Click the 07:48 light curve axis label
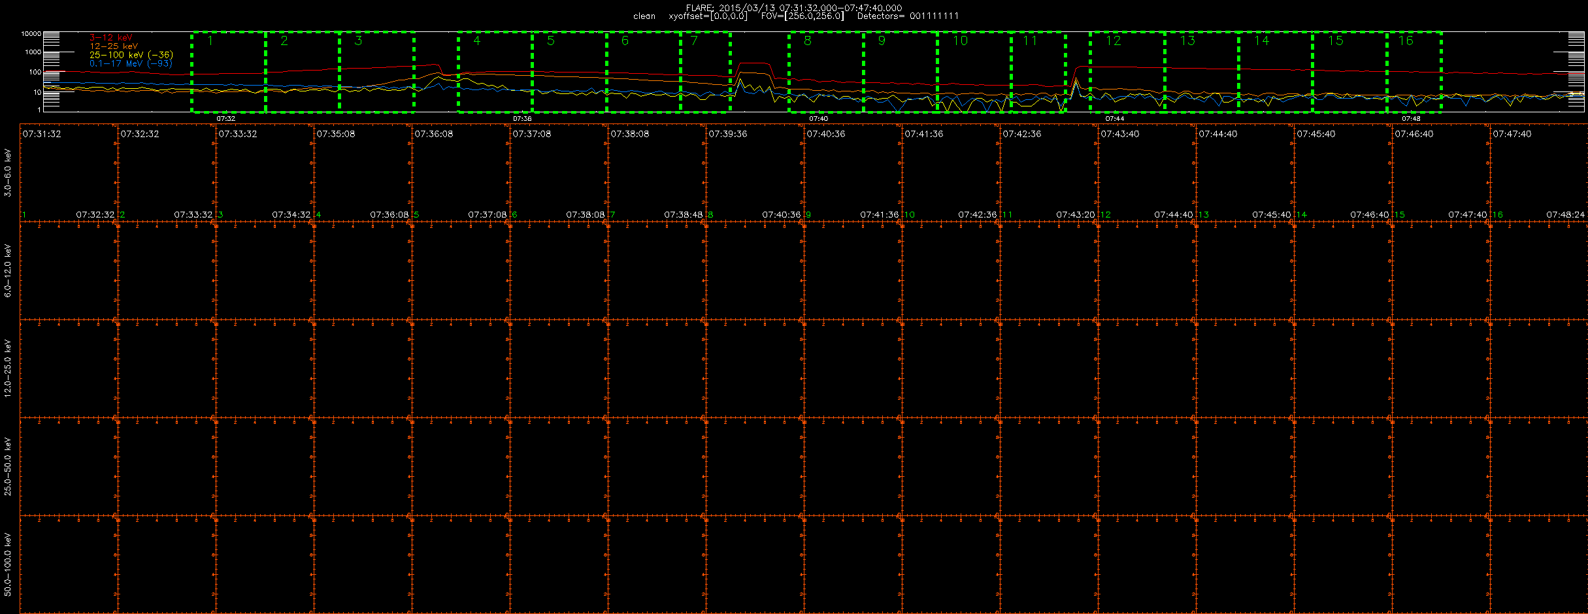This screenshot has height=614, width=1588. (x=1412, y=119)
